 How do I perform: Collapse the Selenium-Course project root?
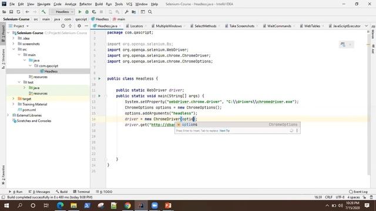9,33
